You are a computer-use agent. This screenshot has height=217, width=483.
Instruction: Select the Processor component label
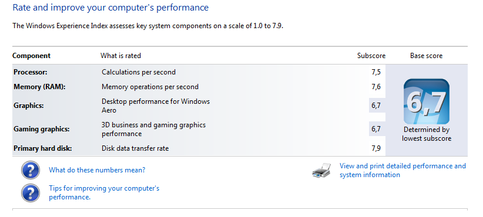point(30,72)
